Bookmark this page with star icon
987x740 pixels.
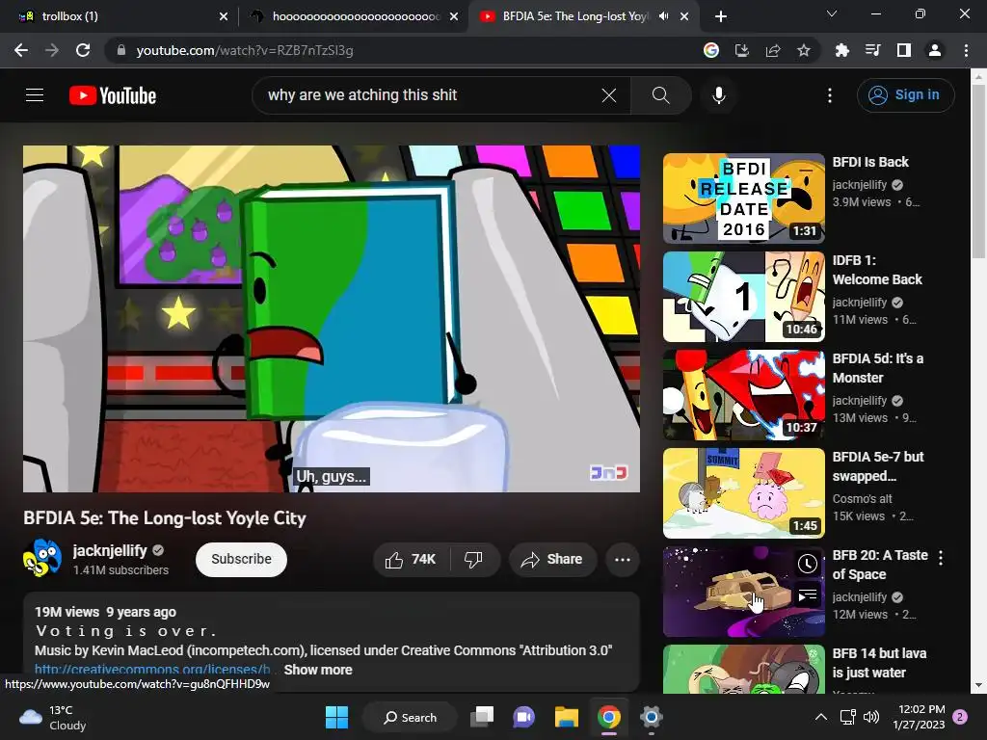pos(804,50)
